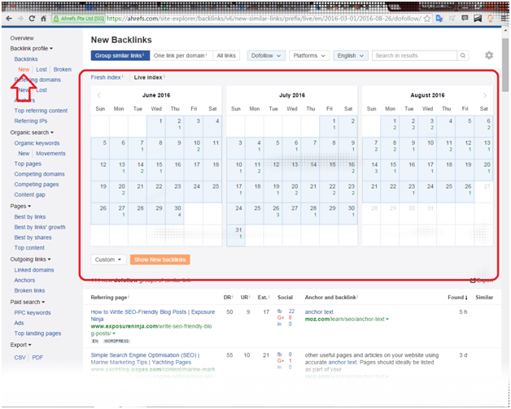Switch to the Live index tab
The height and width of the screenshot is (409, 511).
coord(149,77)
